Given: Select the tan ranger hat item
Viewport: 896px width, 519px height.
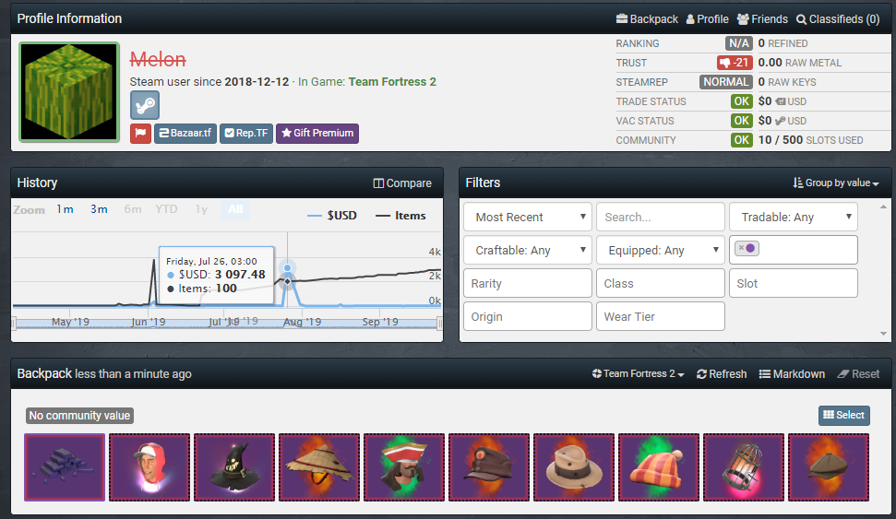Looking at the screenshot, I should click(574, 467).
